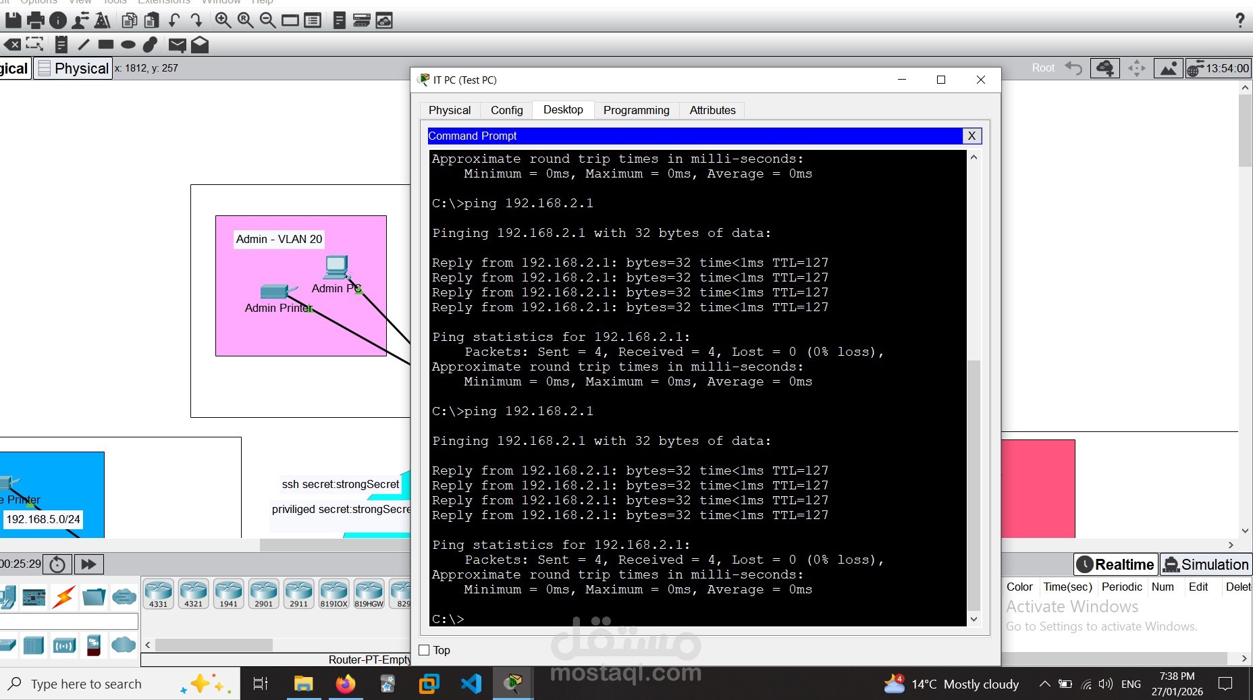This screenshot has width=1253, height=700.
Task: Open File Explorer from taskbar
Action: pyautogui.click(x=303, y=684)
